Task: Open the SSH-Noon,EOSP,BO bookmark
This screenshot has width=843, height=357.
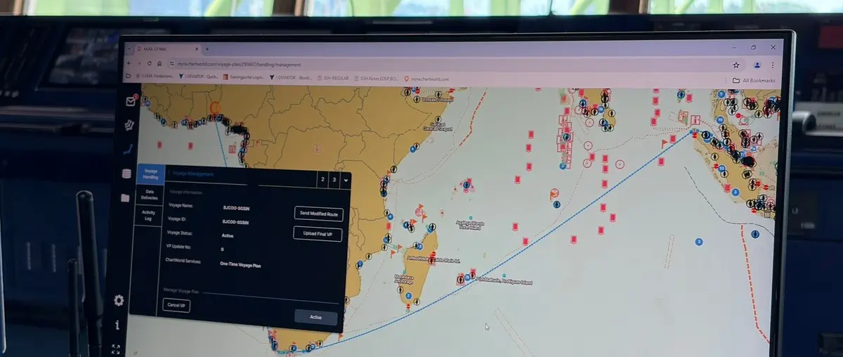Action: coord(376,79)
